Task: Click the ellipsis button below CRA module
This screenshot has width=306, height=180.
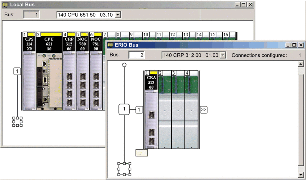Action: pyautogui.click(x=142, y=153)
